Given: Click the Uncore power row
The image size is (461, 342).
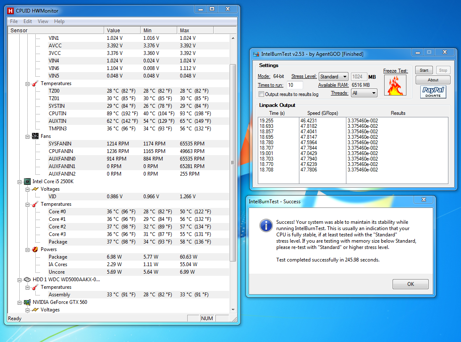Looking at the screenshot, I should (138, 272).
